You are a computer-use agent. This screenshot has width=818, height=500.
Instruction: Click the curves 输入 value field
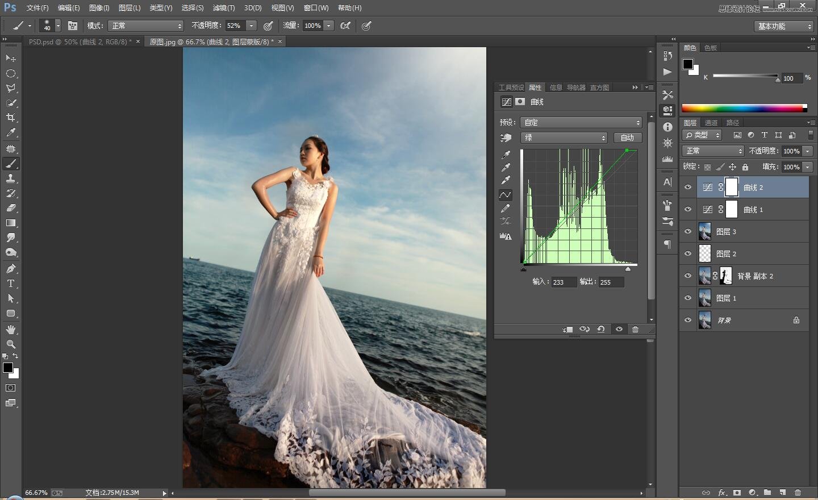[x=564, y=282]
